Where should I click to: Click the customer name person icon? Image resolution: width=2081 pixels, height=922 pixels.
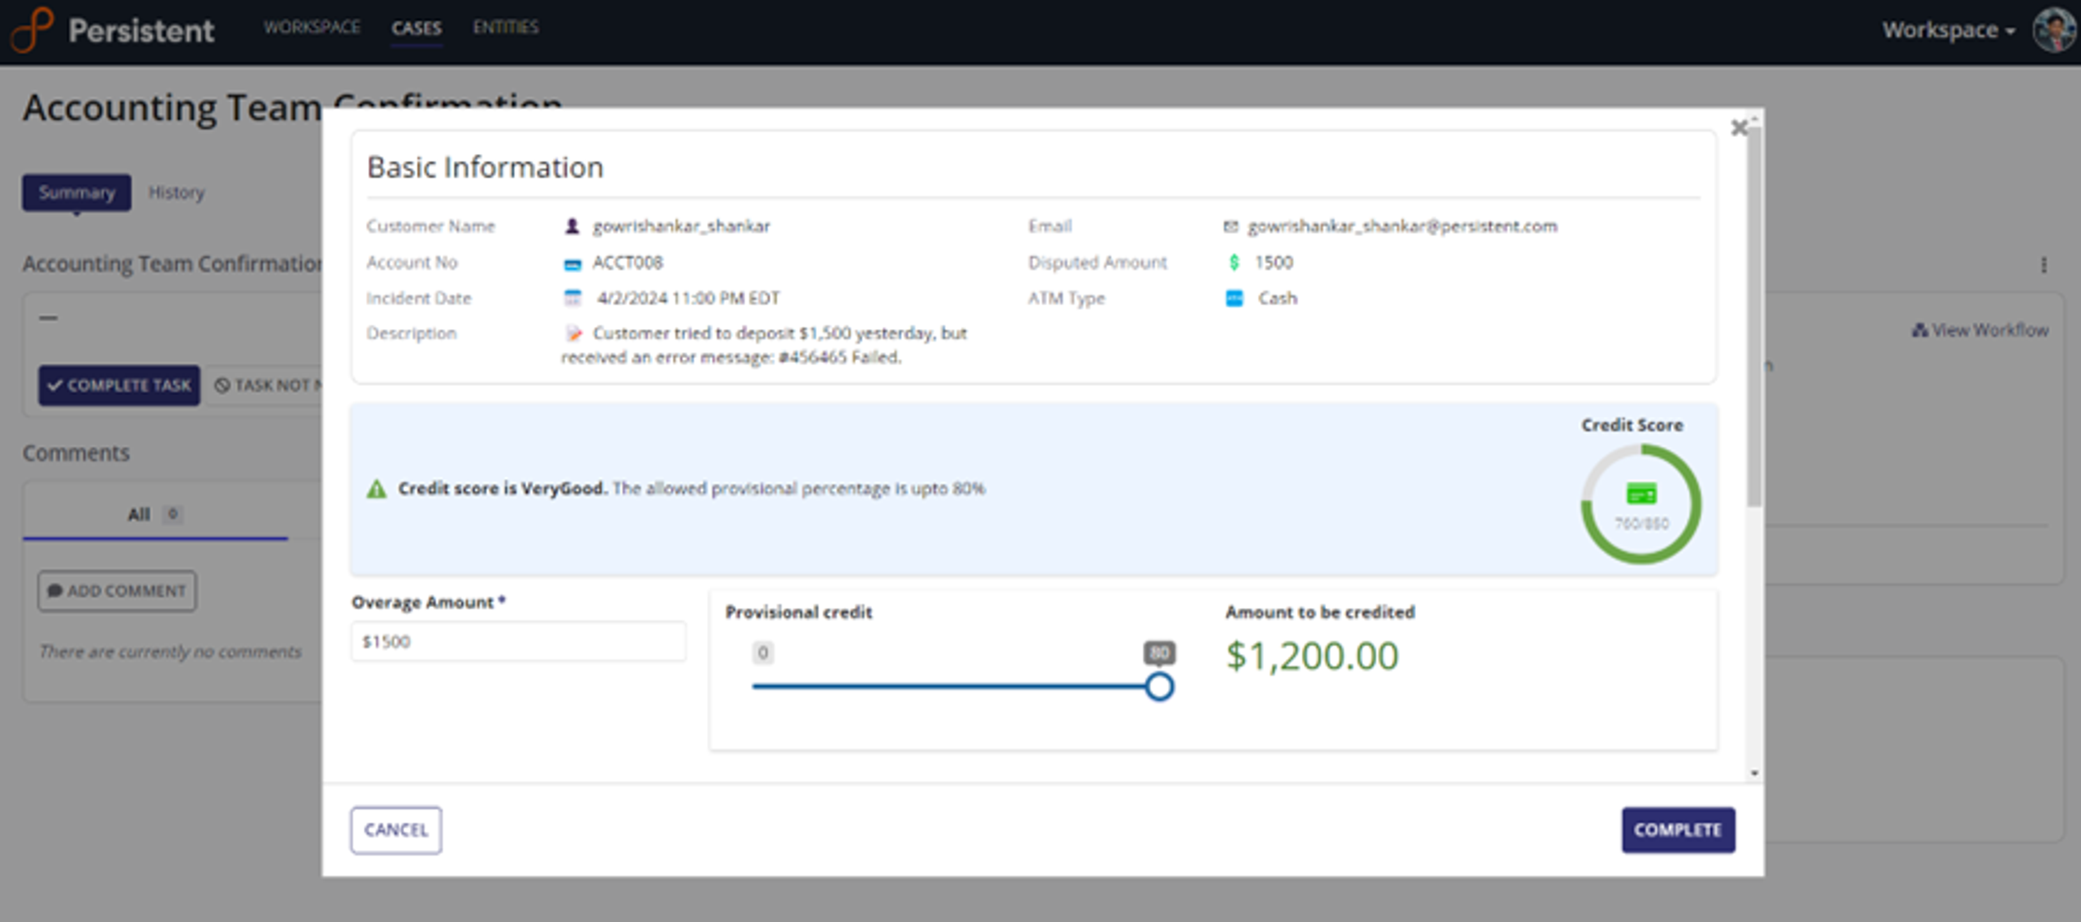(x=572, y=226)
